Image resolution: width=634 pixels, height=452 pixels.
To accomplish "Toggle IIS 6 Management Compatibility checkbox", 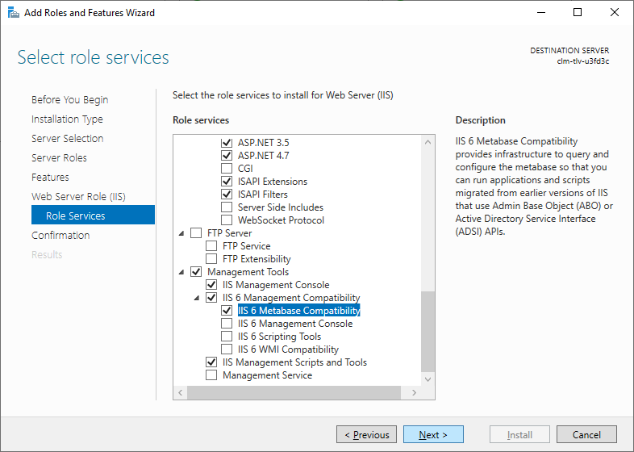I will pyautogui.click(x=211, y=298).
